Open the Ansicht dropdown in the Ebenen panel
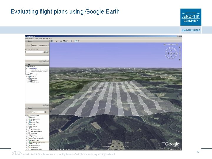 [x=39, y=112]
